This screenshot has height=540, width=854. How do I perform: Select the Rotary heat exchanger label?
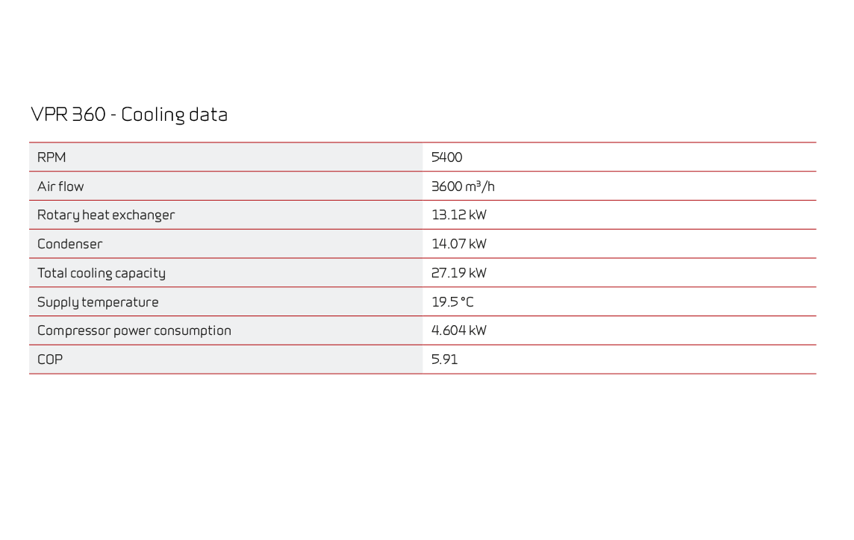point(106,216)
